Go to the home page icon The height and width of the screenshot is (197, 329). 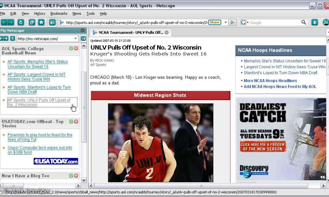(41, 22)
